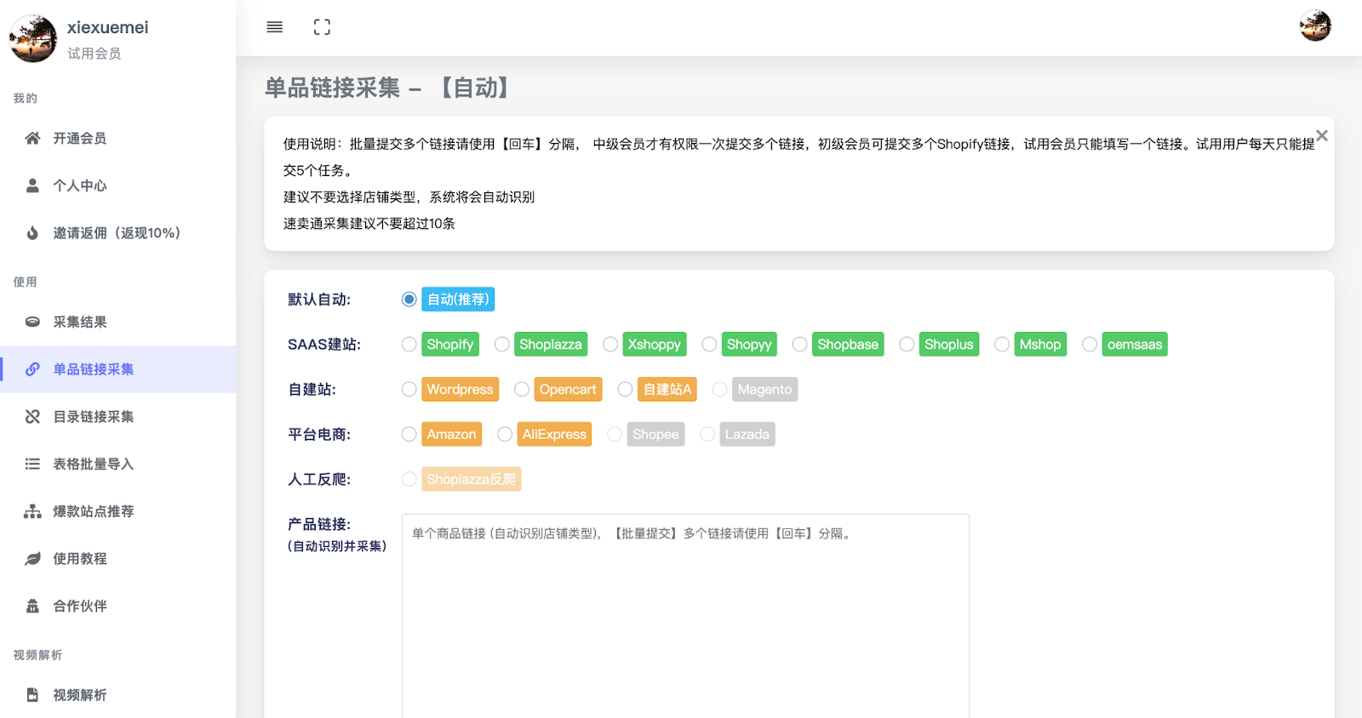
Task: Select the Shopify radio button
Action: 409,345
